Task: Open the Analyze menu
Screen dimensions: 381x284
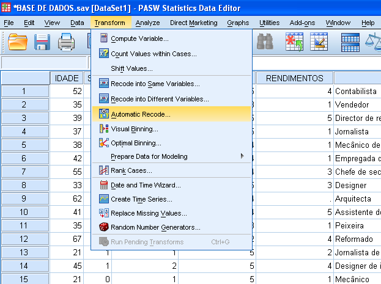Action: 147,23
